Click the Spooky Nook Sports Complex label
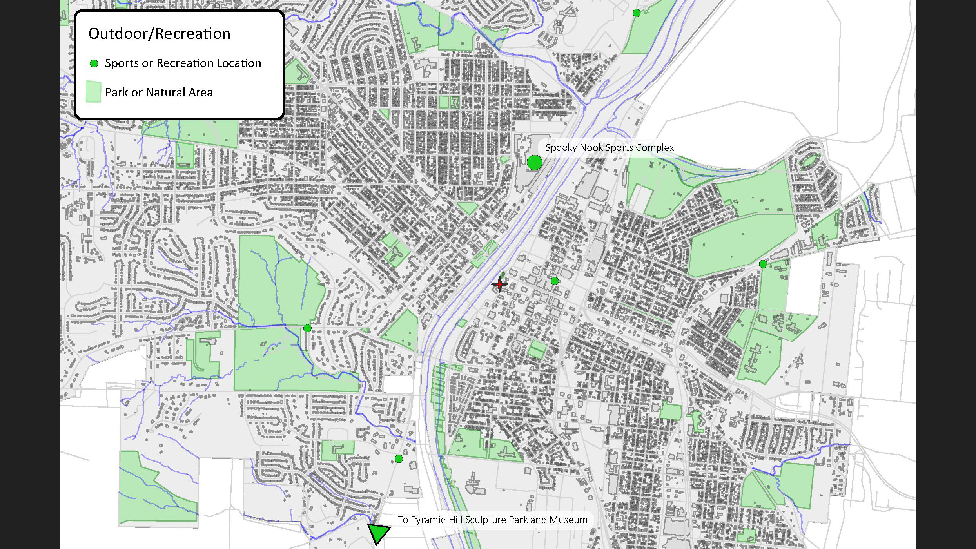 610,148
